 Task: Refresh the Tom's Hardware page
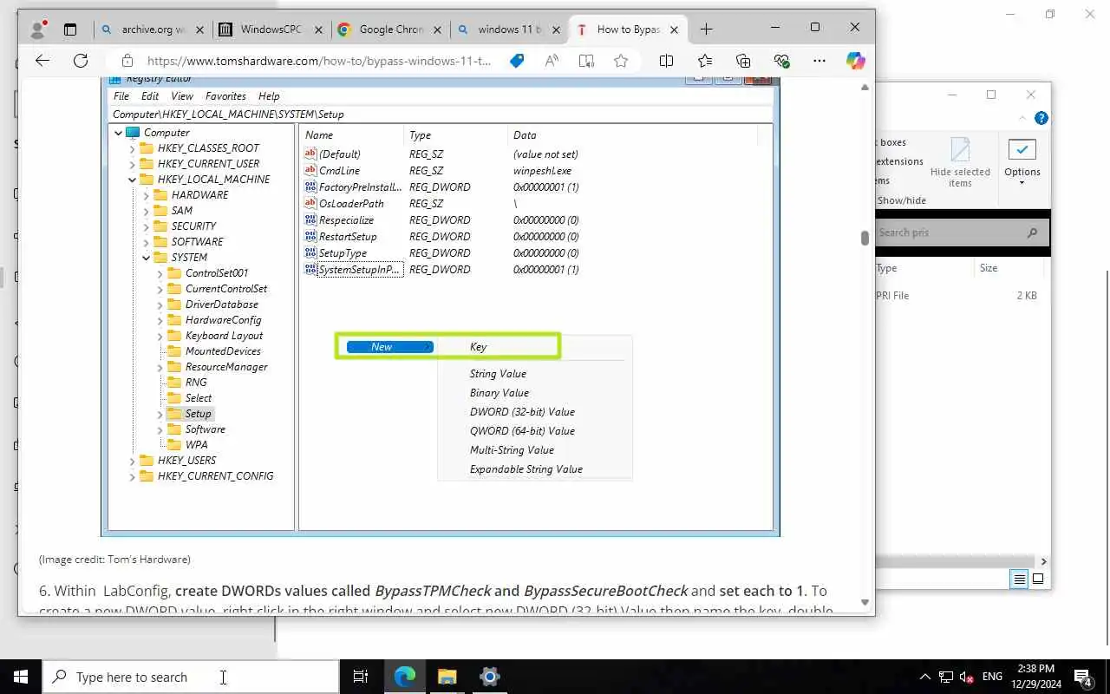pos(81,61)
